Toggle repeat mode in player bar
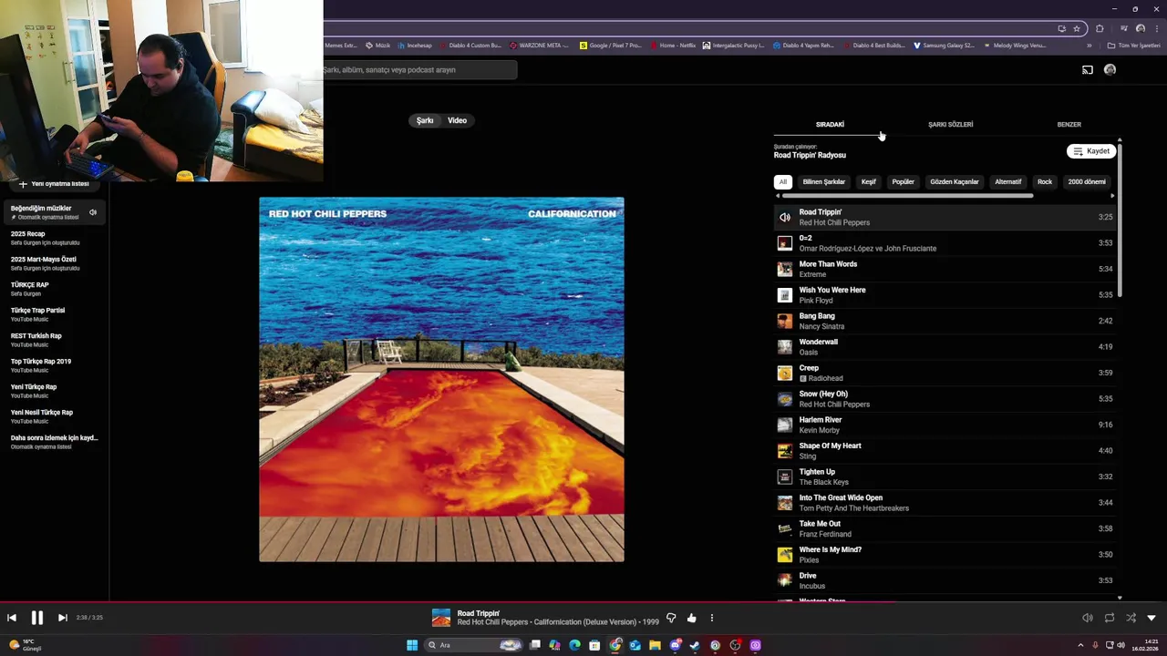Screen dimensions: 1167x656 1110,618
